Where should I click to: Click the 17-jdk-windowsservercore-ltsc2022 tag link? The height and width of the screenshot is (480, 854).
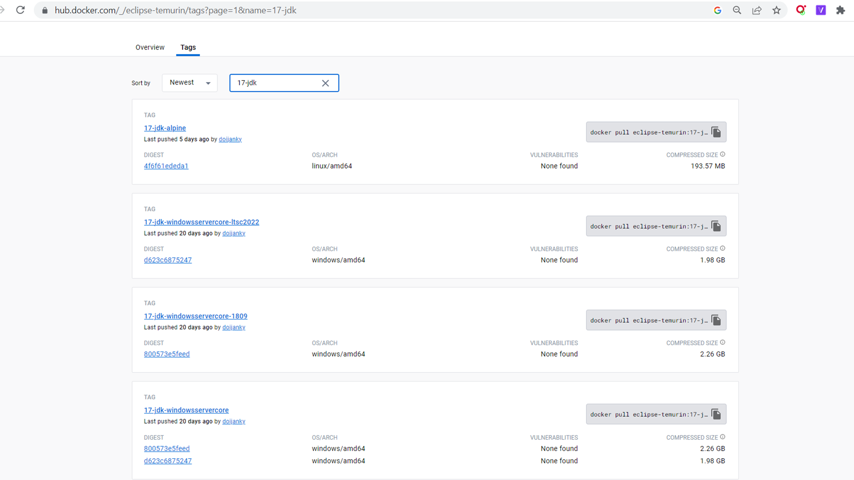(x=202, y=222)
